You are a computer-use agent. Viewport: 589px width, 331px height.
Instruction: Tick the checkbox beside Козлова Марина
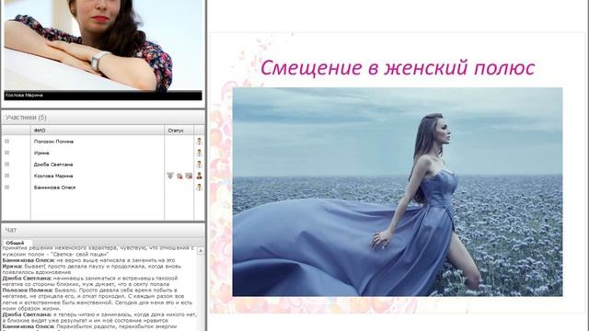click(6, 176)
